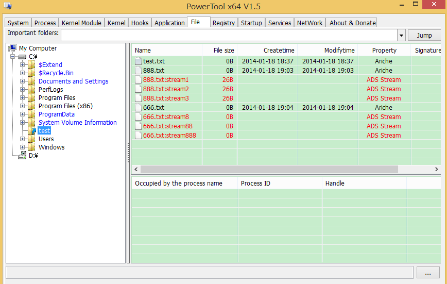Click the Program Files (x86) folder icon
The height and width of the screenshot is (284, 447).
pos(31,106)
